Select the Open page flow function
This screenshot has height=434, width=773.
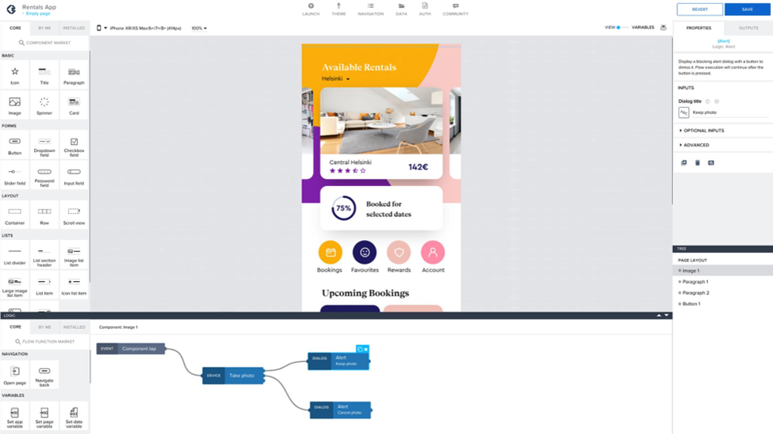15,375
